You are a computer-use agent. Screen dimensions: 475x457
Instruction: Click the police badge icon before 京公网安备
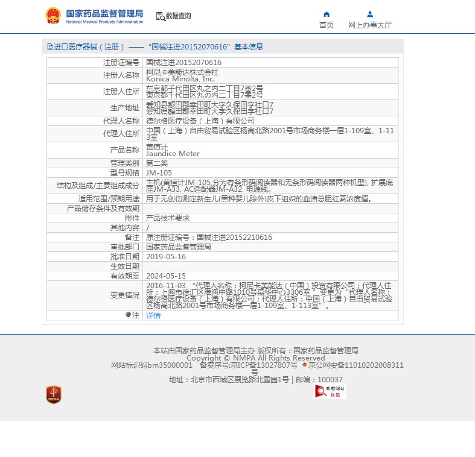coord(304,365)
